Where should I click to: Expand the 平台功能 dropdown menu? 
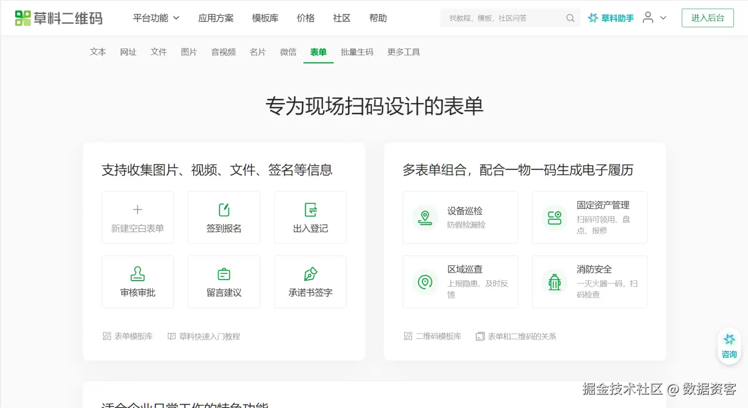[x=157, y=18]
